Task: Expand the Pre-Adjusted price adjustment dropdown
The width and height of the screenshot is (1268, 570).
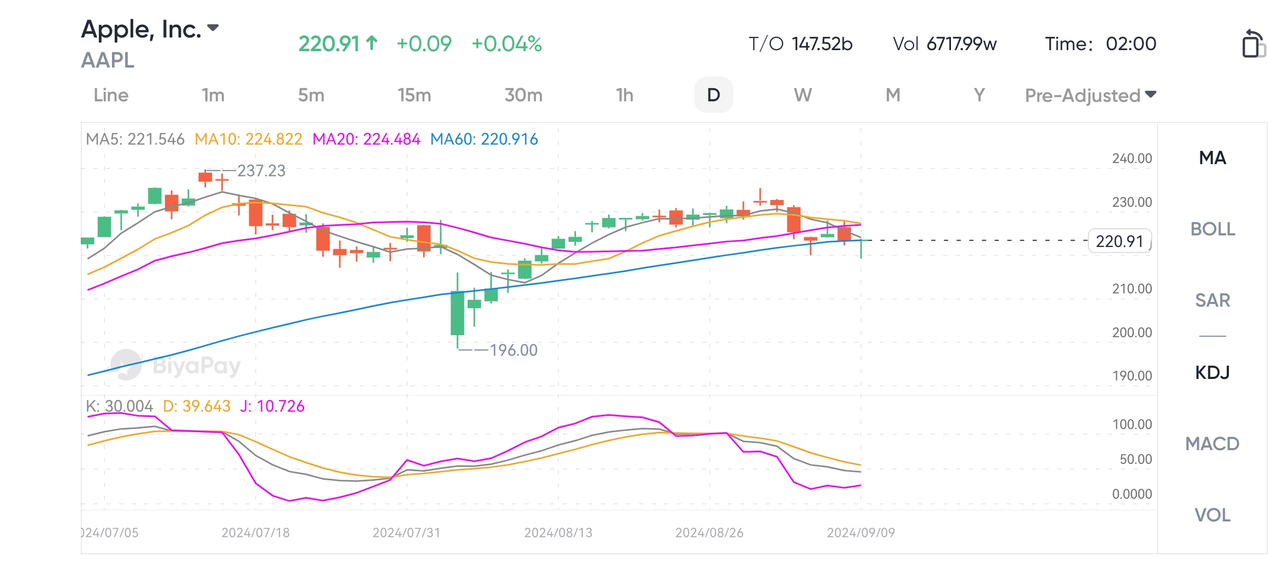Action: 1090,95
